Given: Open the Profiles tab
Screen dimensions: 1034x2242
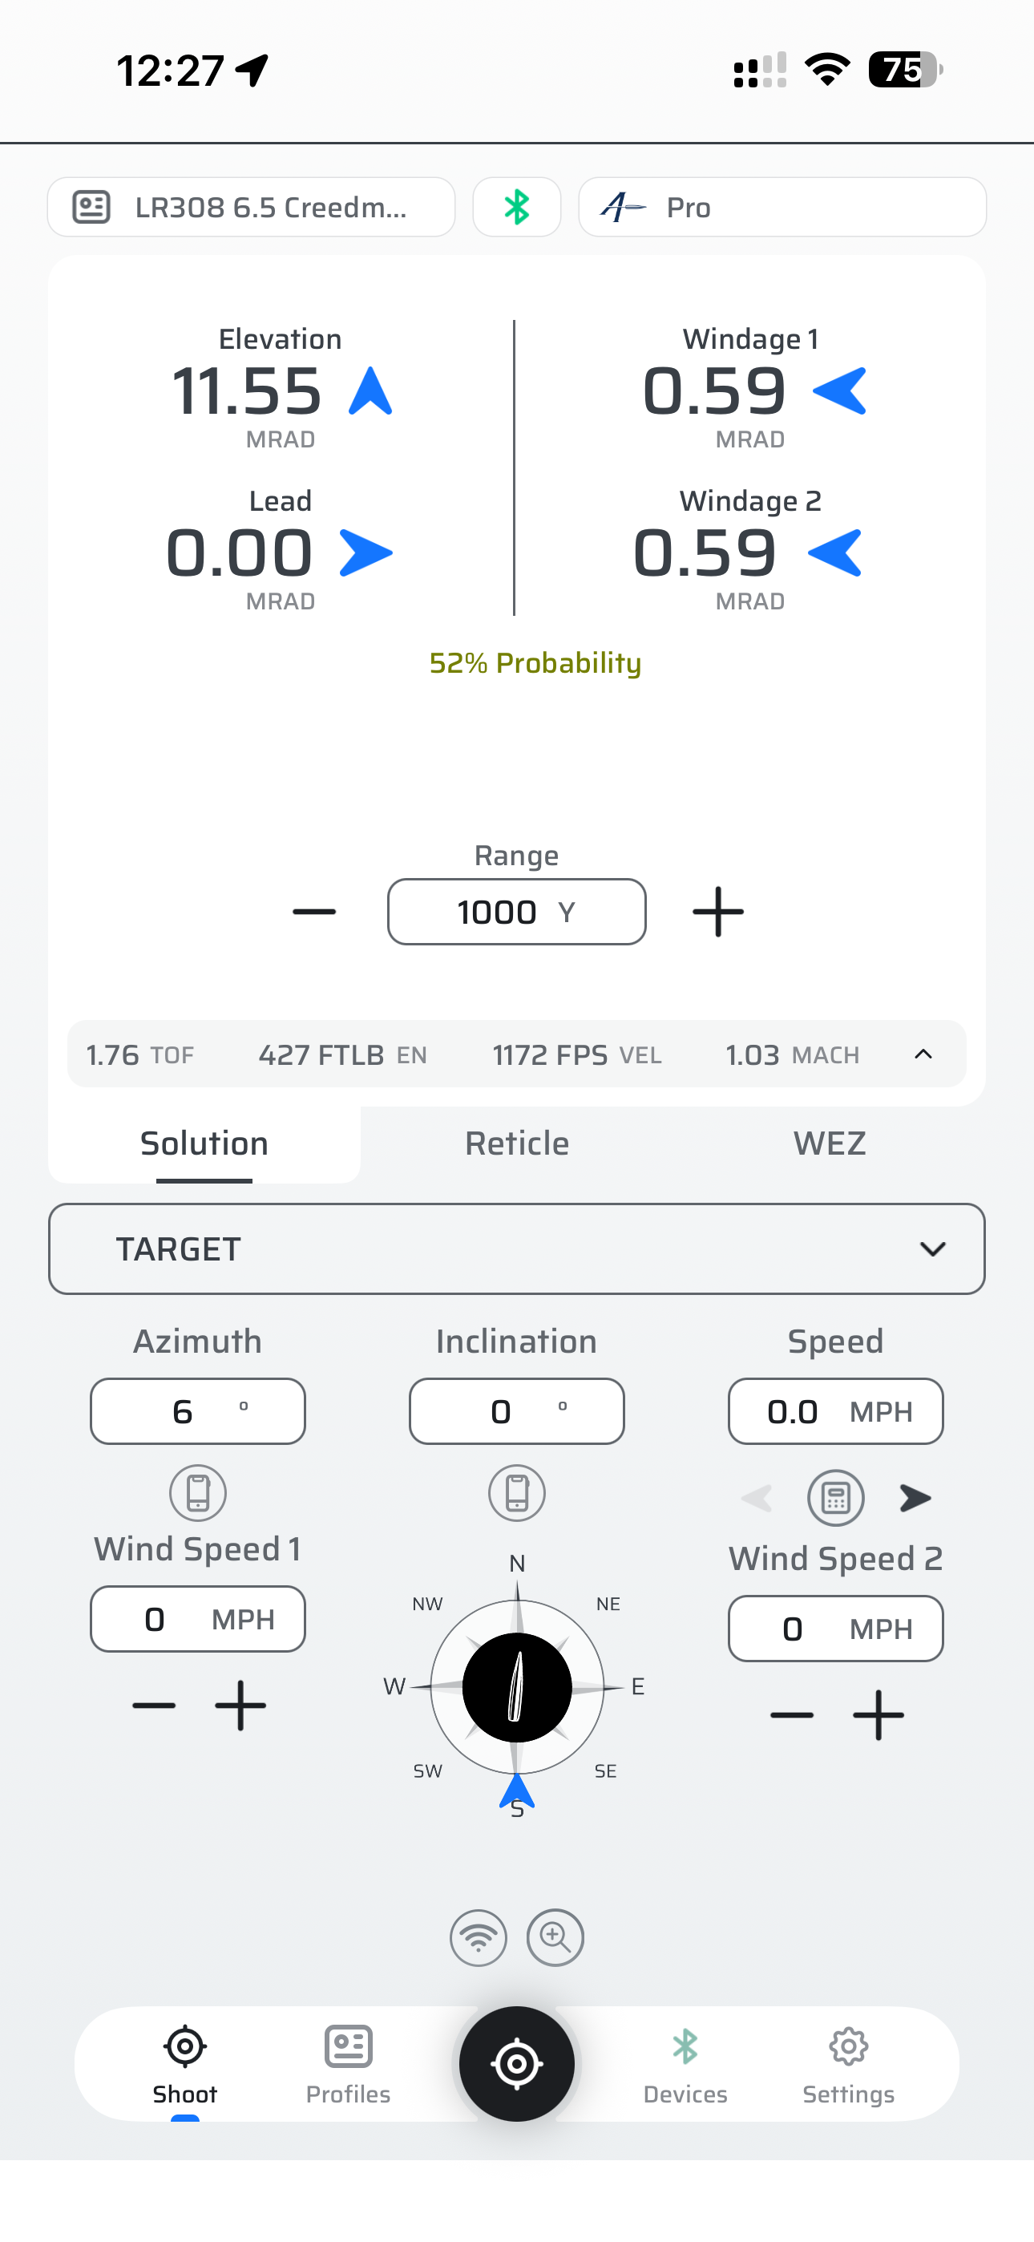Looking at the screenshot, I should click(348, 2062).
